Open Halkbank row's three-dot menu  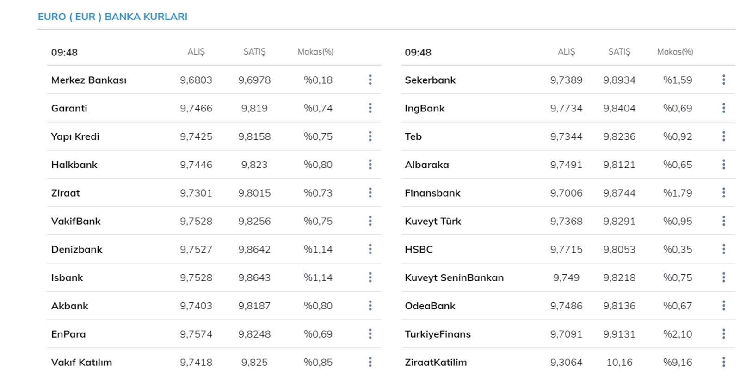coord(370,165)
